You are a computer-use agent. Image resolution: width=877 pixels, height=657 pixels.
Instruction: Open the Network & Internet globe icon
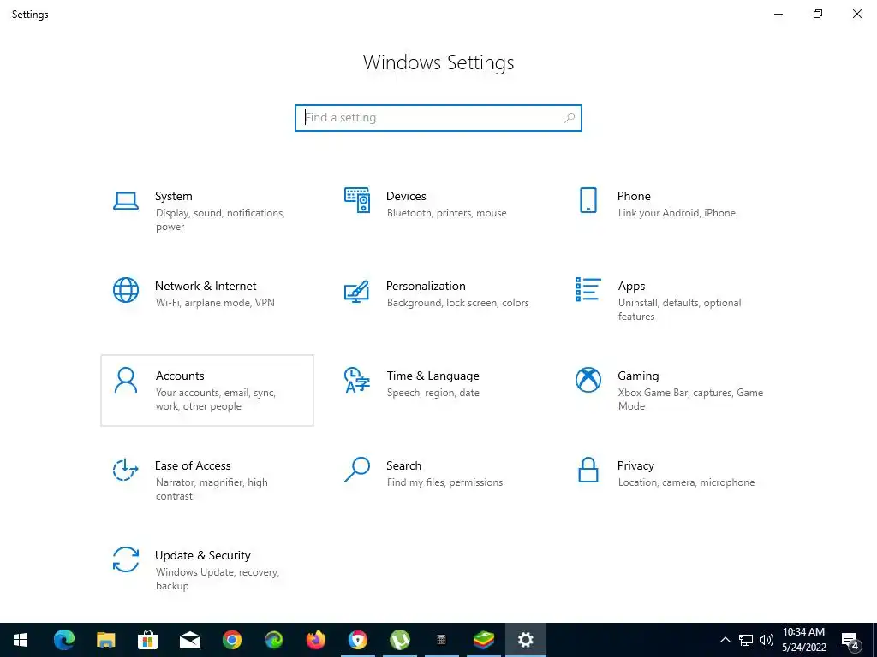(126, 290)
